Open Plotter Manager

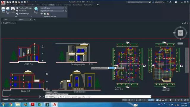[x=23, y=14]
